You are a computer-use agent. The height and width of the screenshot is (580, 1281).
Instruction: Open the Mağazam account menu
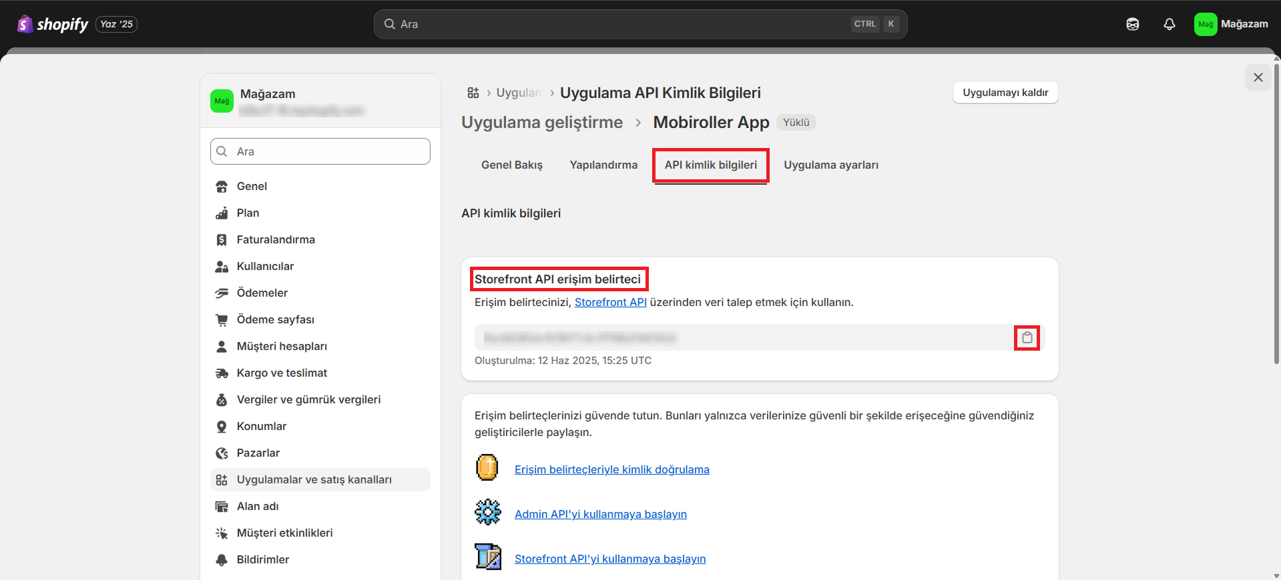[x=1232, y=24]
